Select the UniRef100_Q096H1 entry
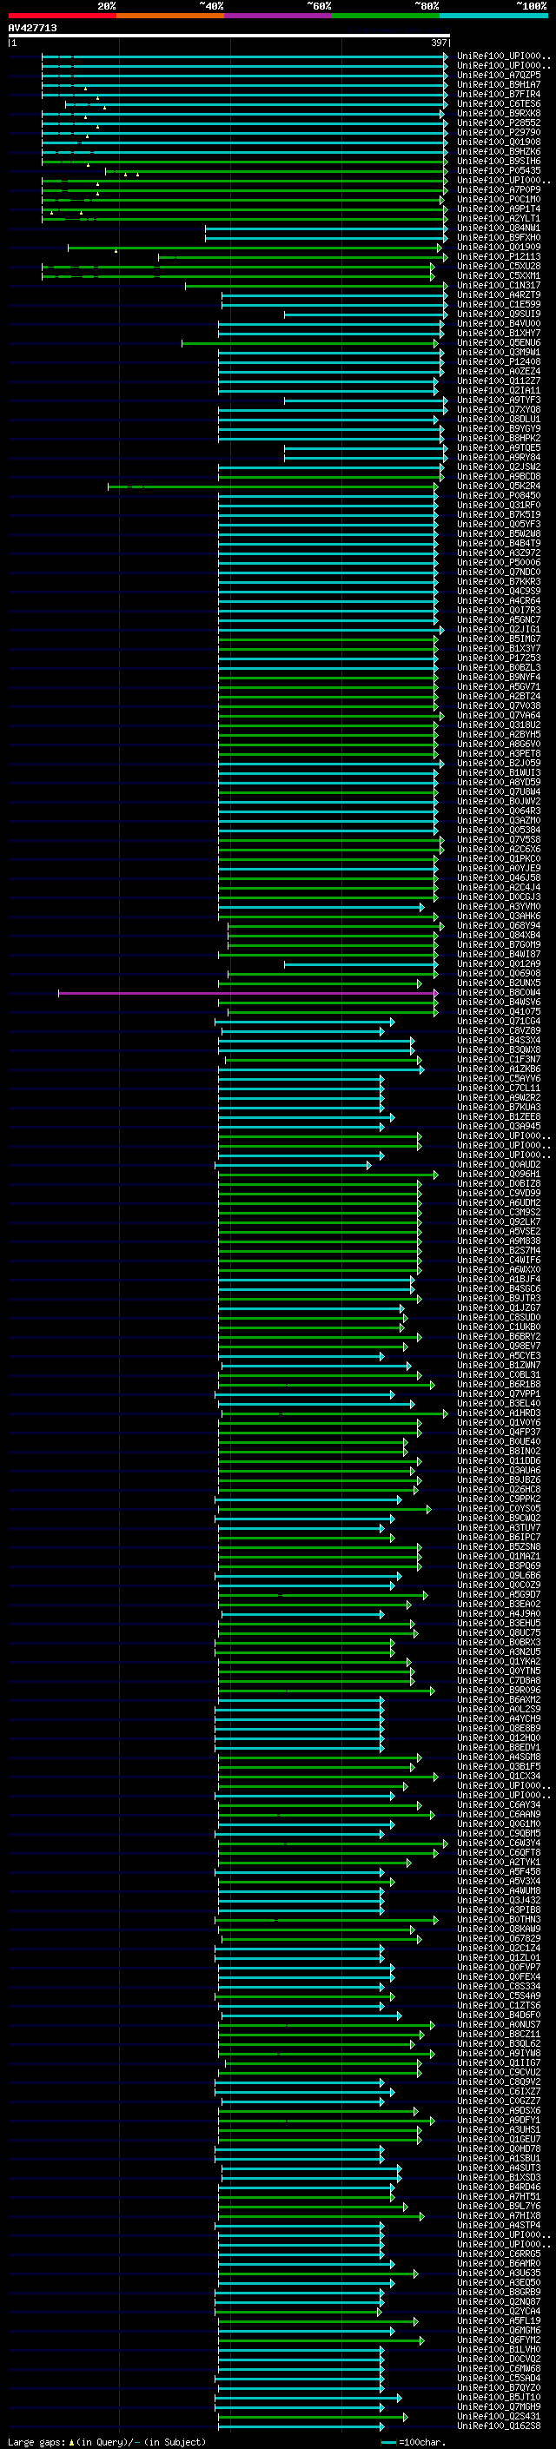This screenshot has width=556, height=2449. point(499,1175)
